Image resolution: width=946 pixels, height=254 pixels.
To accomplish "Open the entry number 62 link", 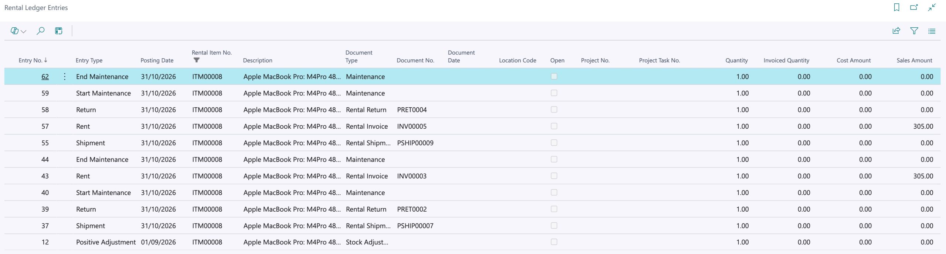I will pos(45,77).
